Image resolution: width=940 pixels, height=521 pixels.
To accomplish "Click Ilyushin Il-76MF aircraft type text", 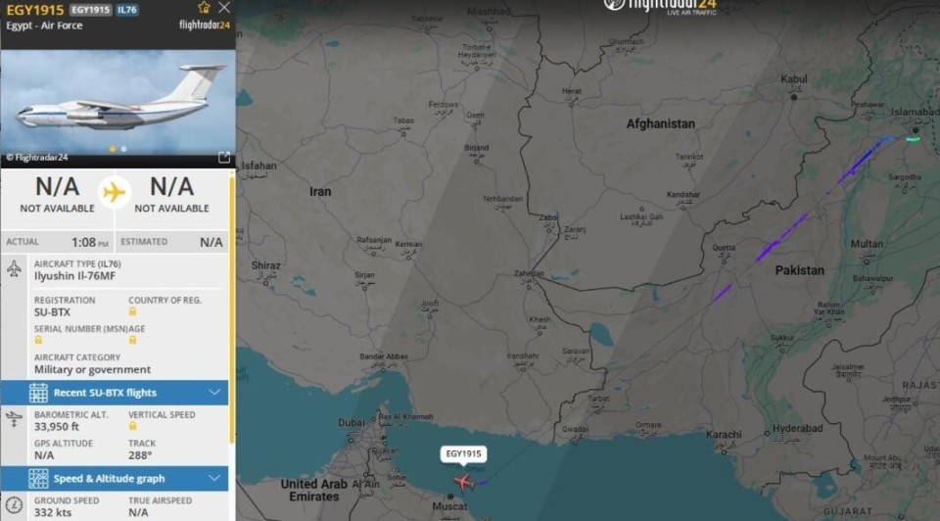I will [75, 276].
